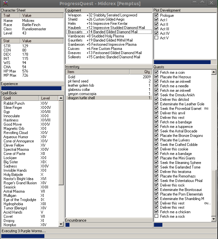Screen dimensions: 218x239
Task: Select the Eye of the Troglodyte spell
Action: 30,200
